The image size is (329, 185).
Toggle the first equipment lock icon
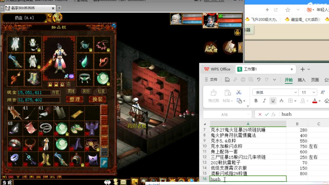50,85
